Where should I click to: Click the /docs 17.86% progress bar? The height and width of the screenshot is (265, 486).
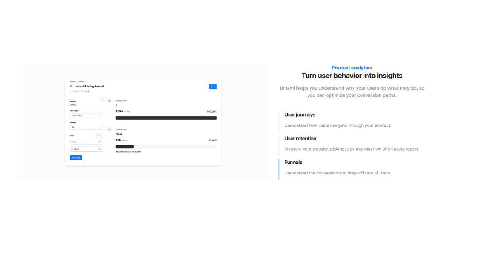tap(166, 147)
